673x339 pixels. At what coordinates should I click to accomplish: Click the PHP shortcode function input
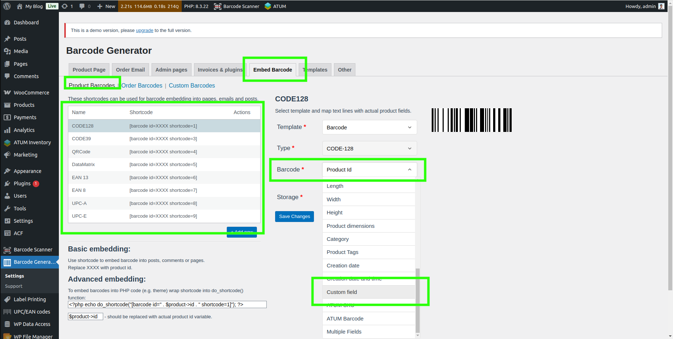point(167,304)
